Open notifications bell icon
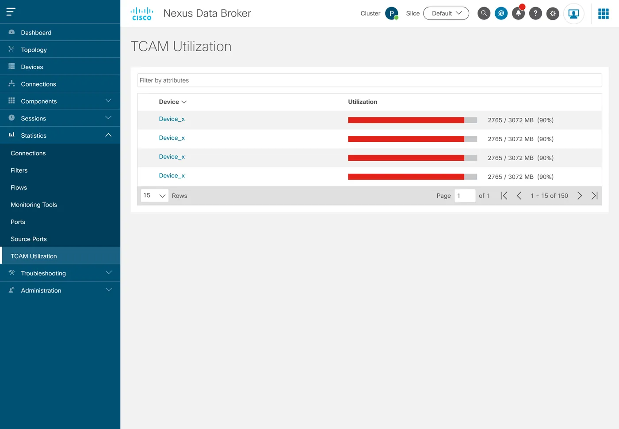619x429 pixels. tap(518, 13)
